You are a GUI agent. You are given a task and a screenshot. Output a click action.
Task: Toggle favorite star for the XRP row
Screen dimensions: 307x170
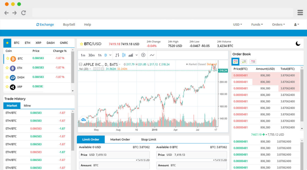7,86
